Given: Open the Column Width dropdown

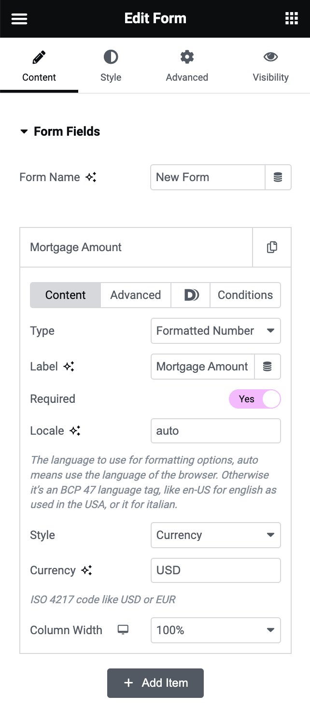Looking at the screenshot, I should [216, 630].
